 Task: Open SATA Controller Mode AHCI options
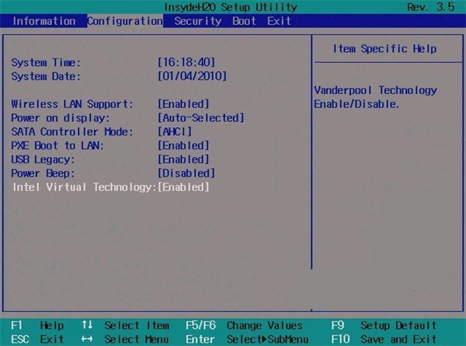[175, 131]
